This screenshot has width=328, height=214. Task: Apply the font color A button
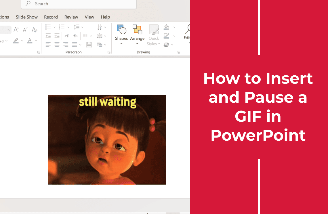pos(30,41)
